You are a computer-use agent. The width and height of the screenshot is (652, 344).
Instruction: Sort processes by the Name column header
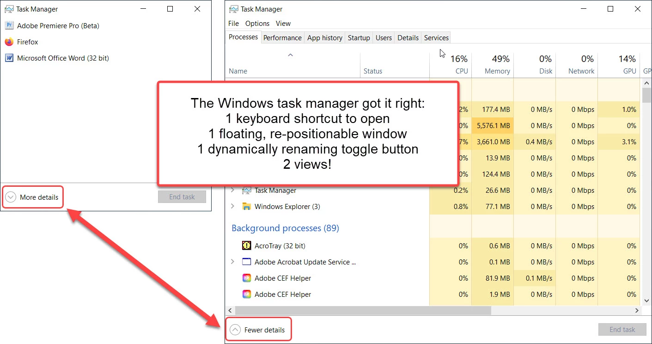[293, 64]
